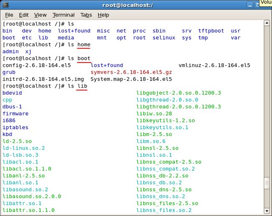Select the 'tmp' directory entry
This screenshot has width=272, height=216.
click(x=203, y=38)
